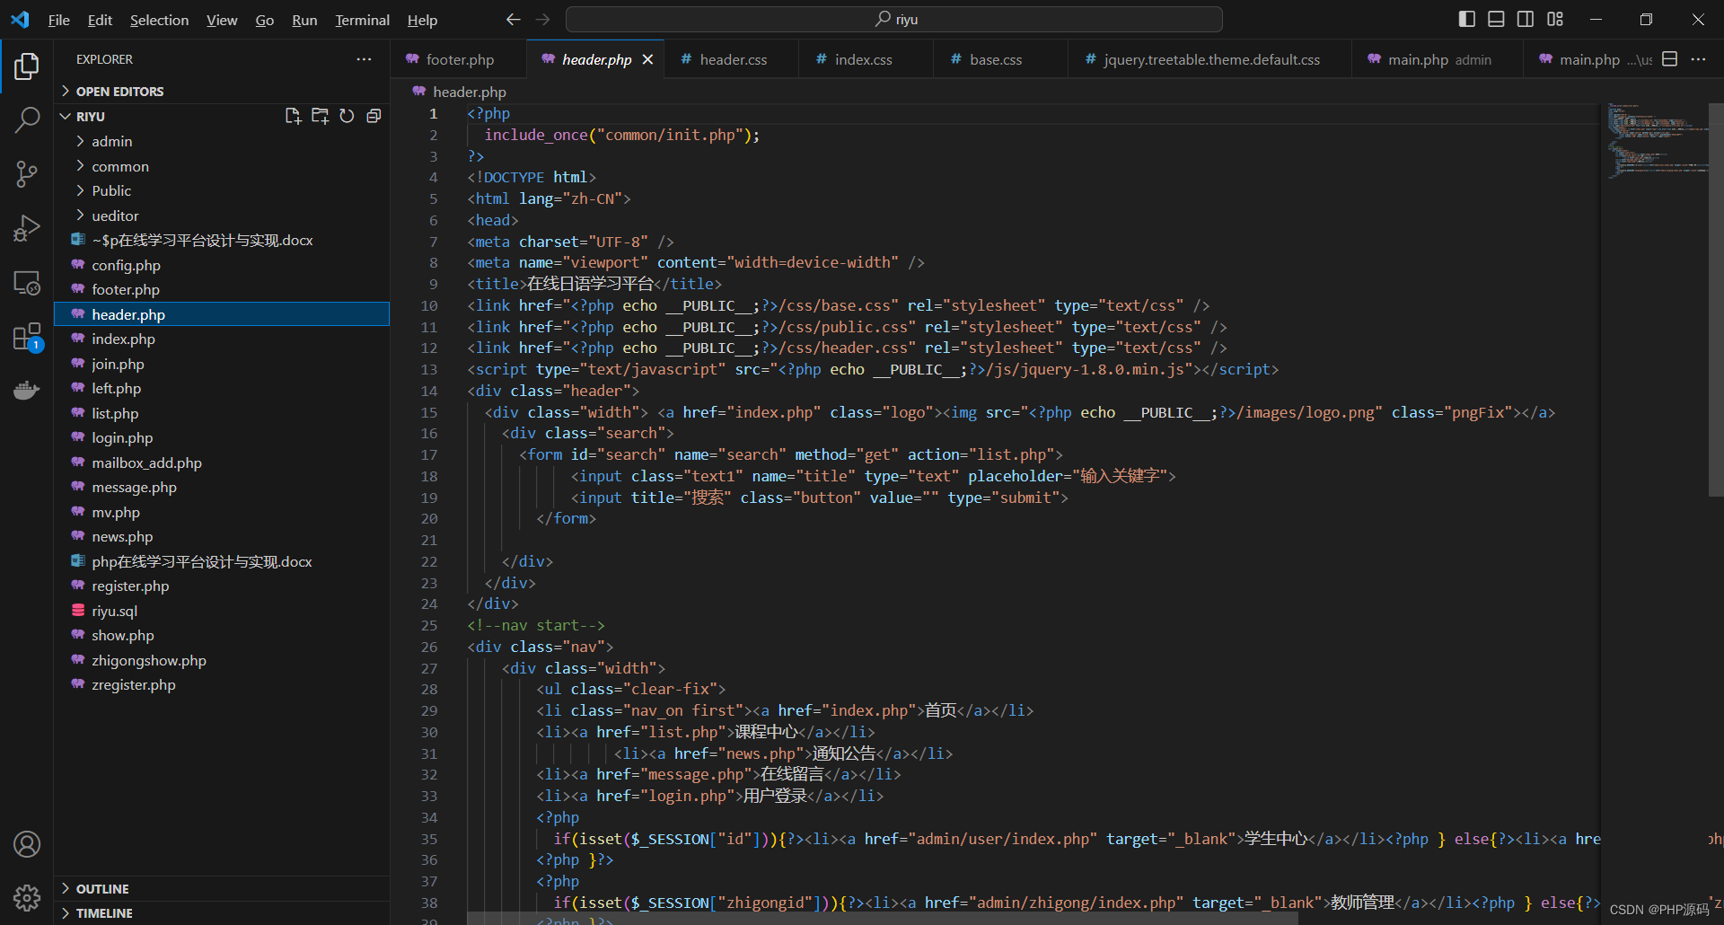Go back using the navigation arrow
This screenshot has height=925, width=1724.
pyautogui.click(x=513, y=19)
